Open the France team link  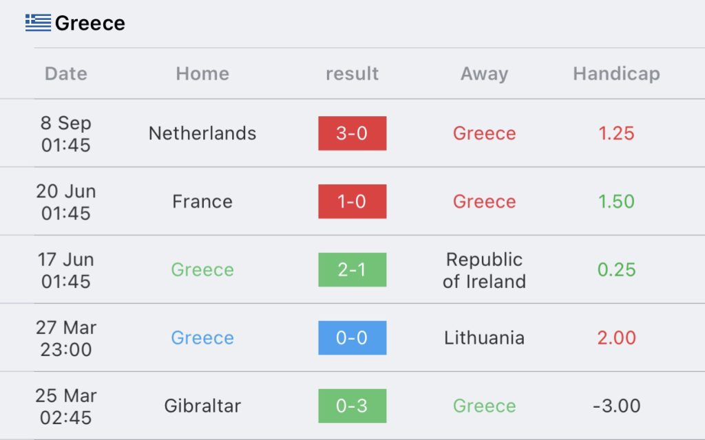click(202, 201)
